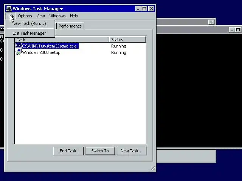Choose Exit Task Manager menu entry
Image resolution: width=242 pixels, height=181 pixels.
30,33
